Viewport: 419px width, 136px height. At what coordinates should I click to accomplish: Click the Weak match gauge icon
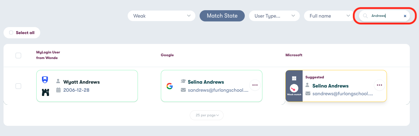294,88
